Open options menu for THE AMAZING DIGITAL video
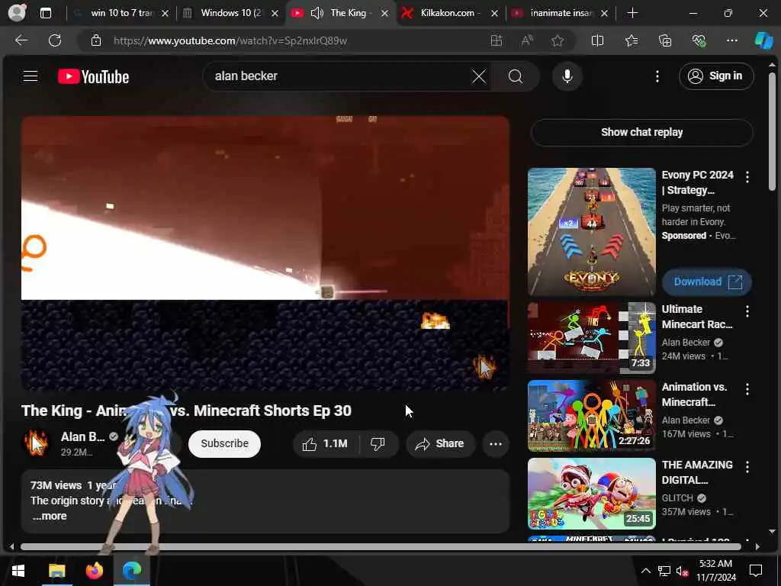 tap(747, 466)
